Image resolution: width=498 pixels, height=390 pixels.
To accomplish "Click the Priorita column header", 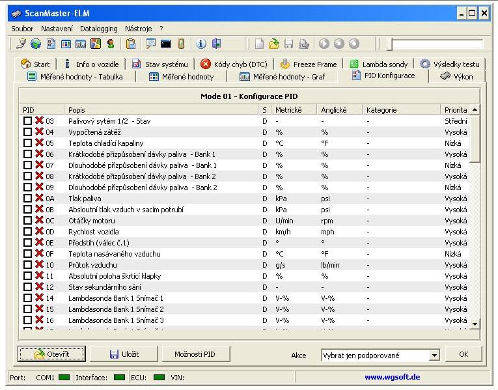I will [455, 110].
